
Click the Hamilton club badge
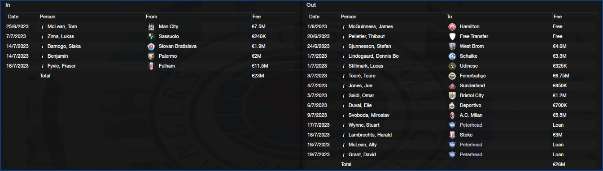pyautogui.click(x=452, y=26)
